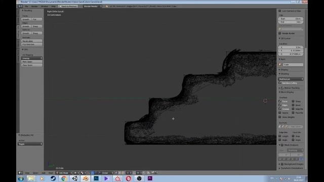Open Premiere Pro from the taskbar
The height and width of the screenshot is (182, 324).
(150, 178)
